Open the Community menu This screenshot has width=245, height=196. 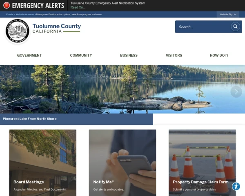(x=81, y=56)
